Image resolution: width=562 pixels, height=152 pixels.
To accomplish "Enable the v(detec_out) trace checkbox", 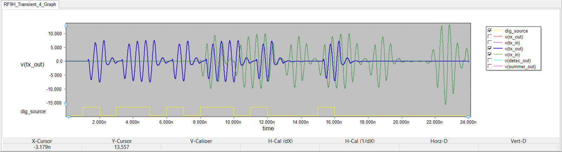I will [x=490, y=60].
